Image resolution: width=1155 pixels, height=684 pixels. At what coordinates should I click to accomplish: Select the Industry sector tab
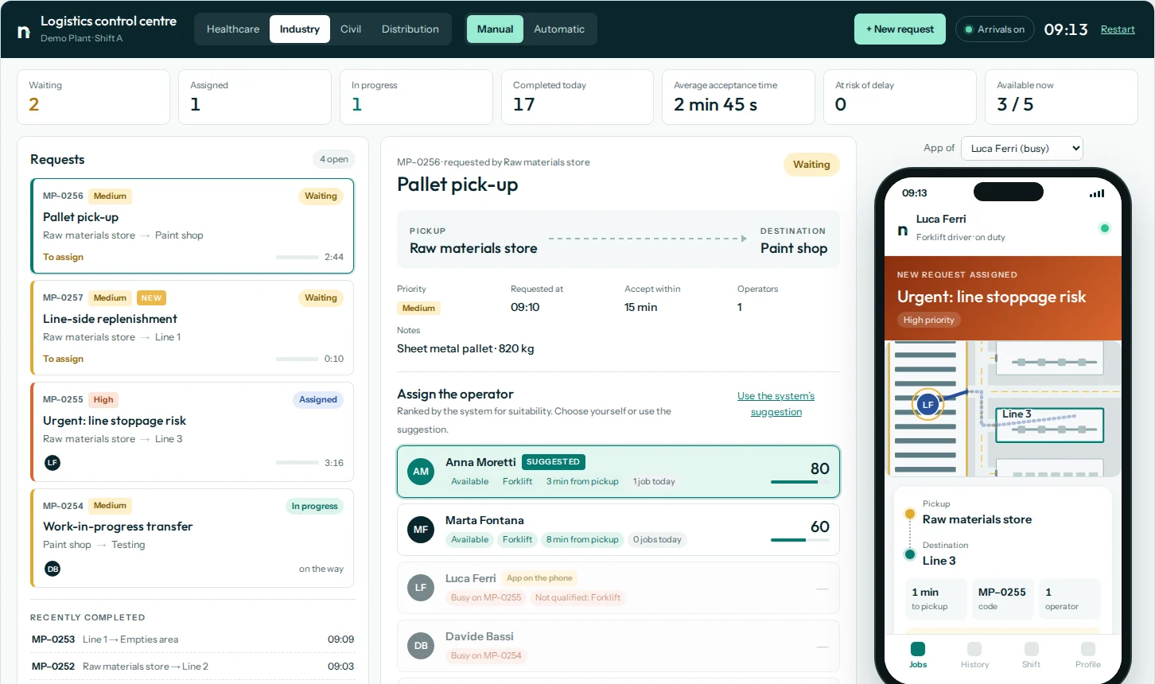click(300, 29)
